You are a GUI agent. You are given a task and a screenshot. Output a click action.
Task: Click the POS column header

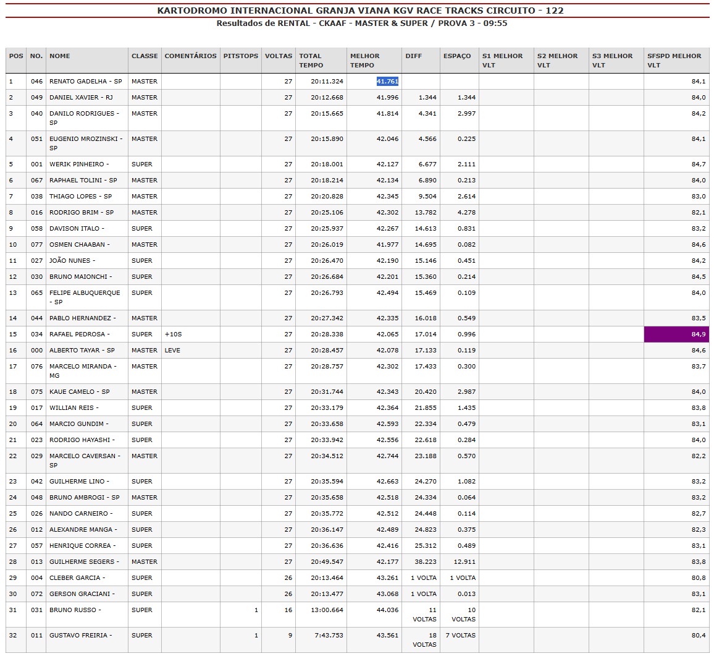16,56
